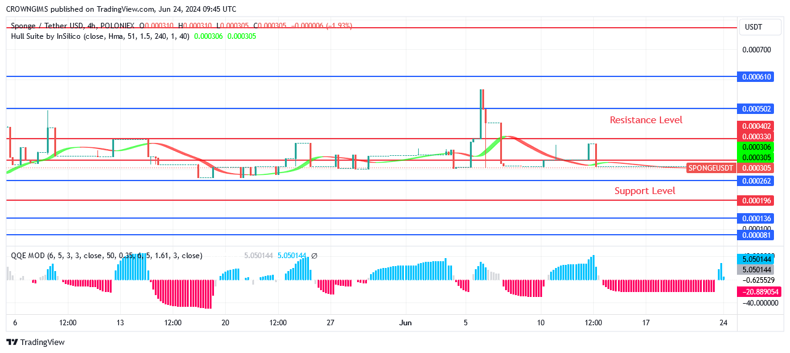Click the 0.000402 red price label
The width and height of the screenshot is (790, 353).
pos(755,126)
